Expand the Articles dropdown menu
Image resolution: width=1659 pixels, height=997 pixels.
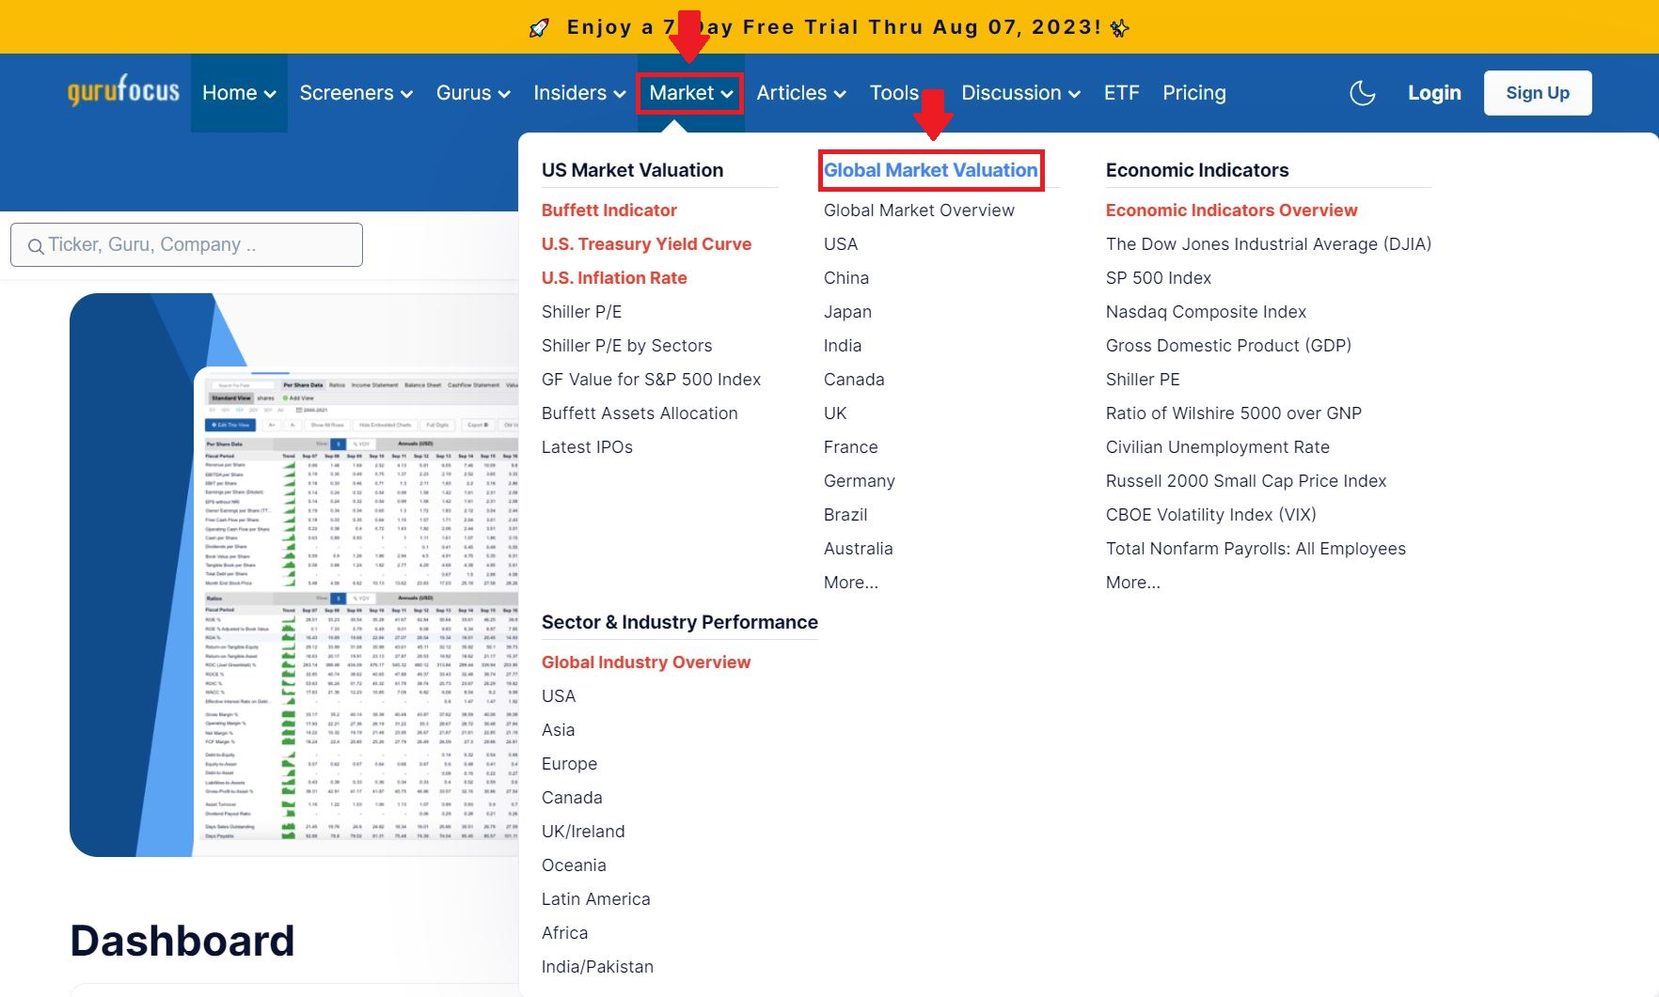coord(801,93)
